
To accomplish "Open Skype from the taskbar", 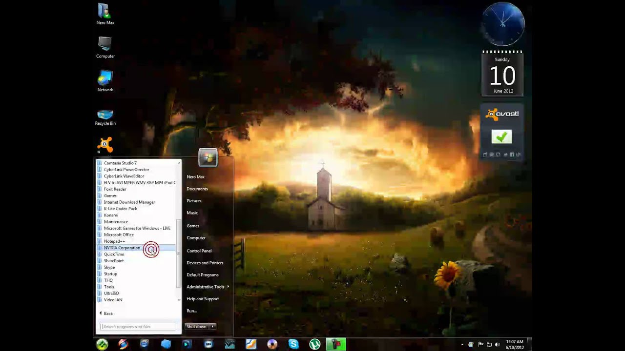I will tap(293, 344).
